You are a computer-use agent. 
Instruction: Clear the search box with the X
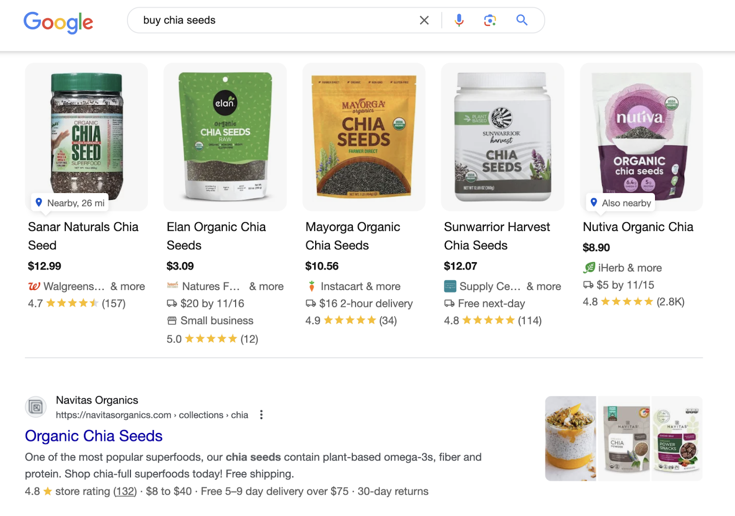pos(424,20)
